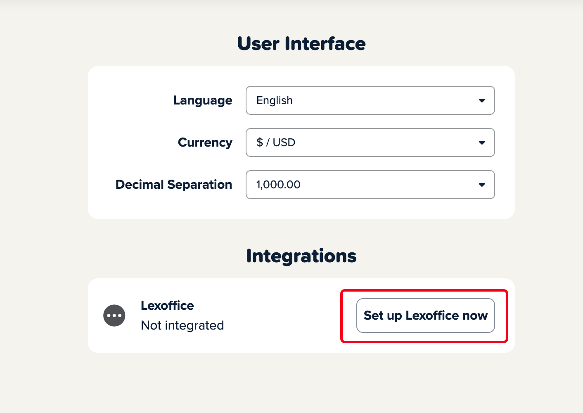
Task: Open the Language dropdown
Action: [370, 100]
